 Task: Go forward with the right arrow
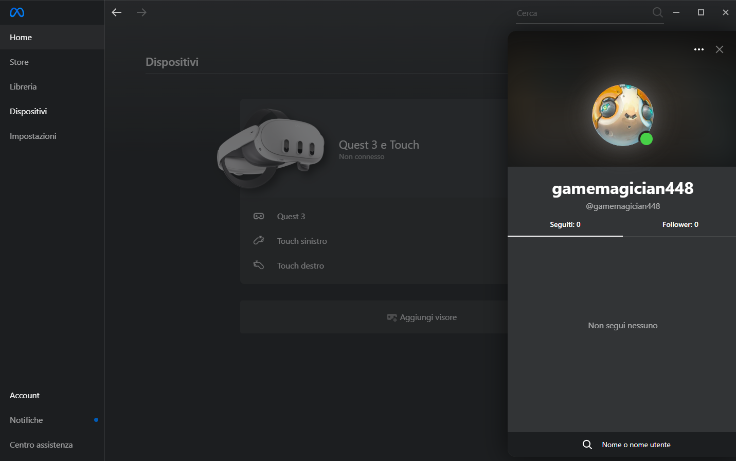pyautogui.click(x=141, y=12)
